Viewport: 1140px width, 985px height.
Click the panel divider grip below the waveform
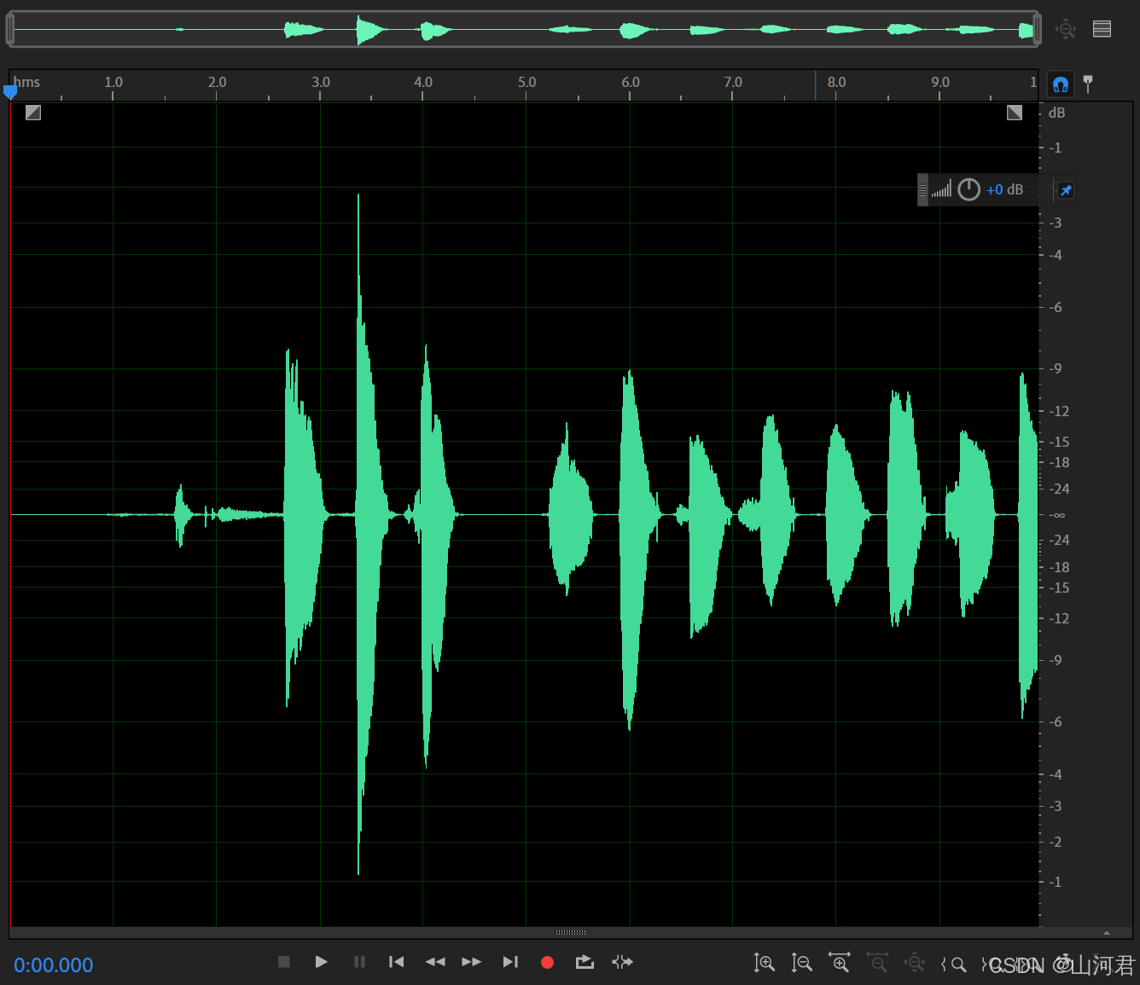pos(571,932)
